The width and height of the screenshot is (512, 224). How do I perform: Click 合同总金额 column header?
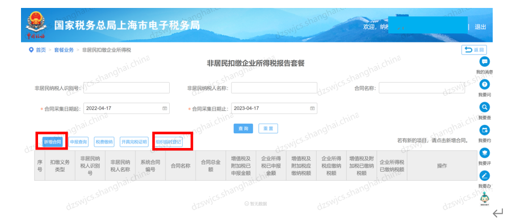[211, 166]
